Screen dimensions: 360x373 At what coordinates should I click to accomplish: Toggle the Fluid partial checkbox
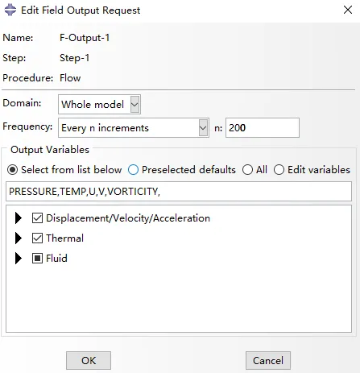(x=37, y=259)
